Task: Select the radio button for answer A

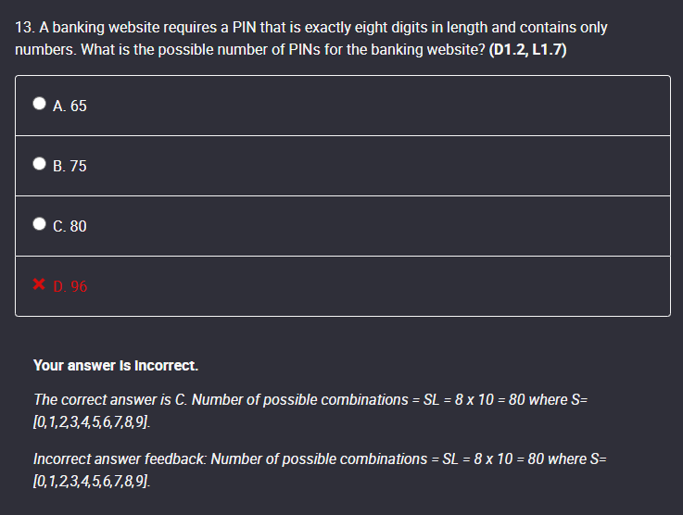Action: 40,106
